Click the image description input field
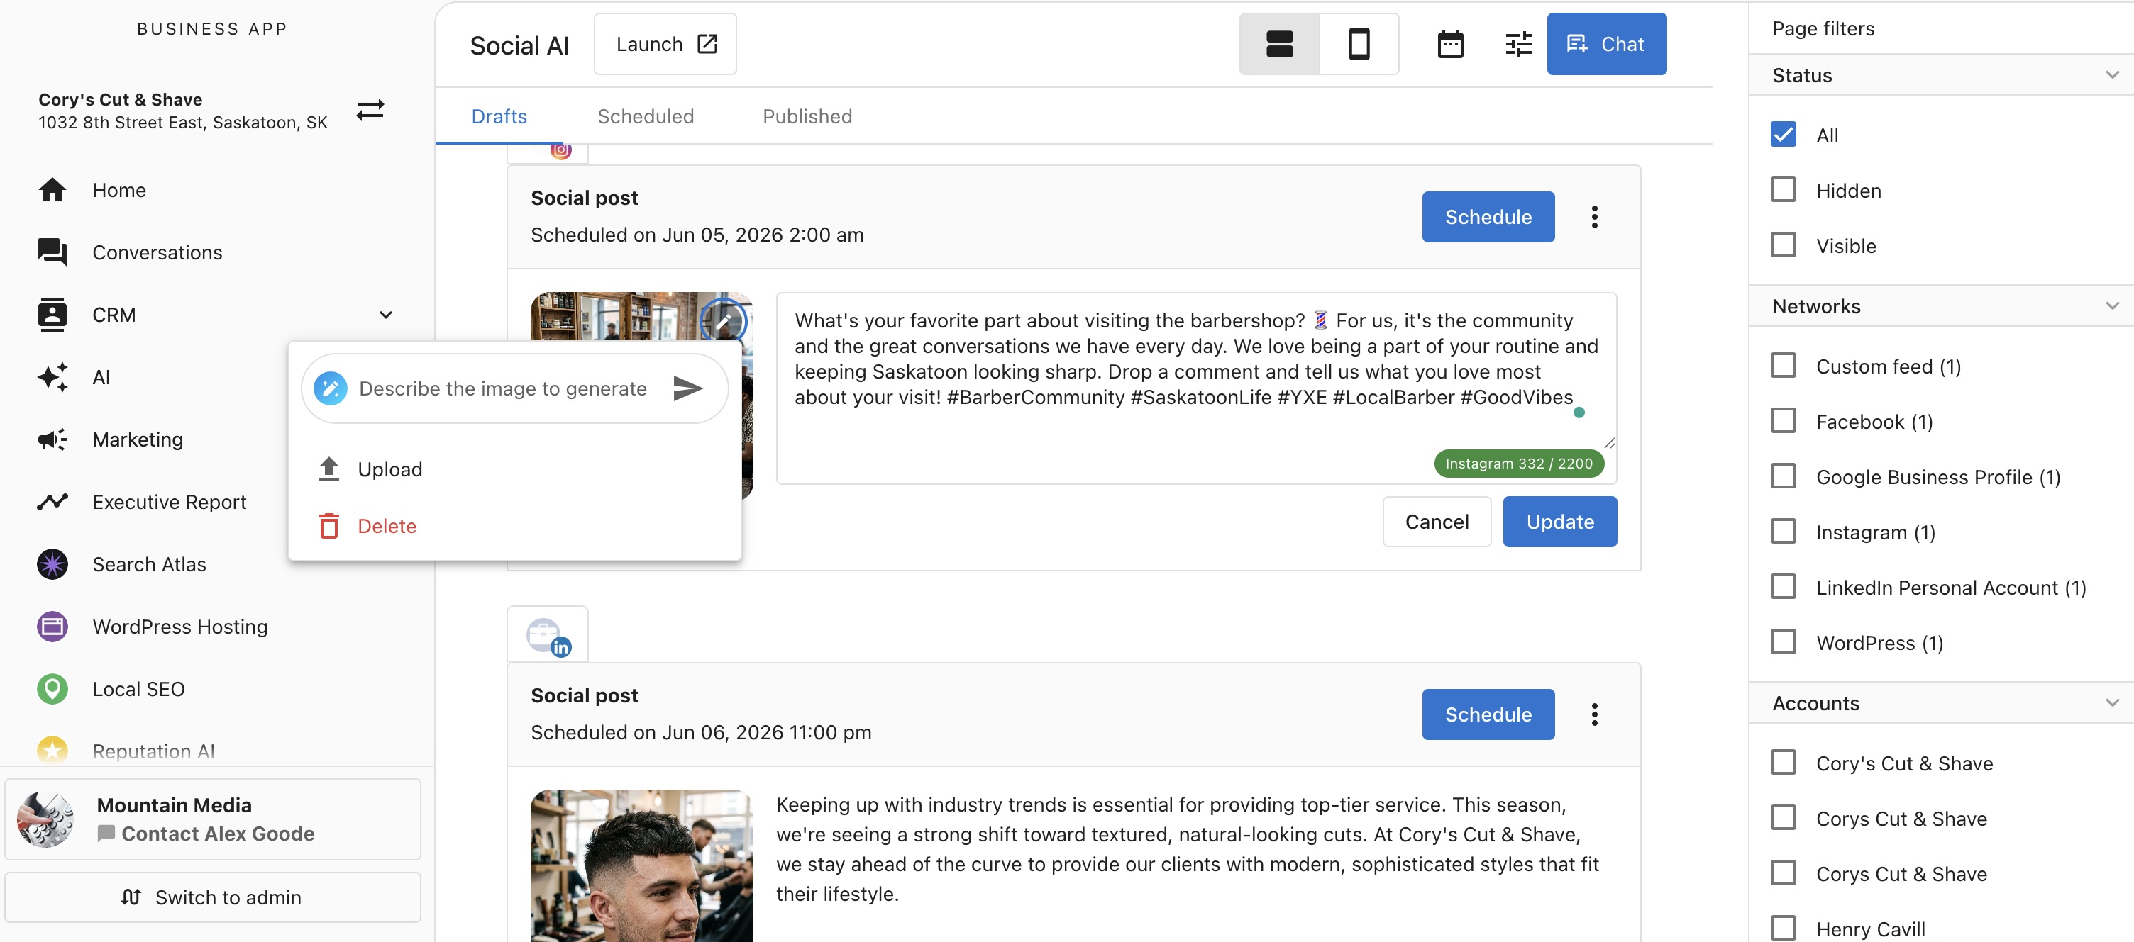The height and width of the screenshot is (942, 2134). click(x=503, y=388)
